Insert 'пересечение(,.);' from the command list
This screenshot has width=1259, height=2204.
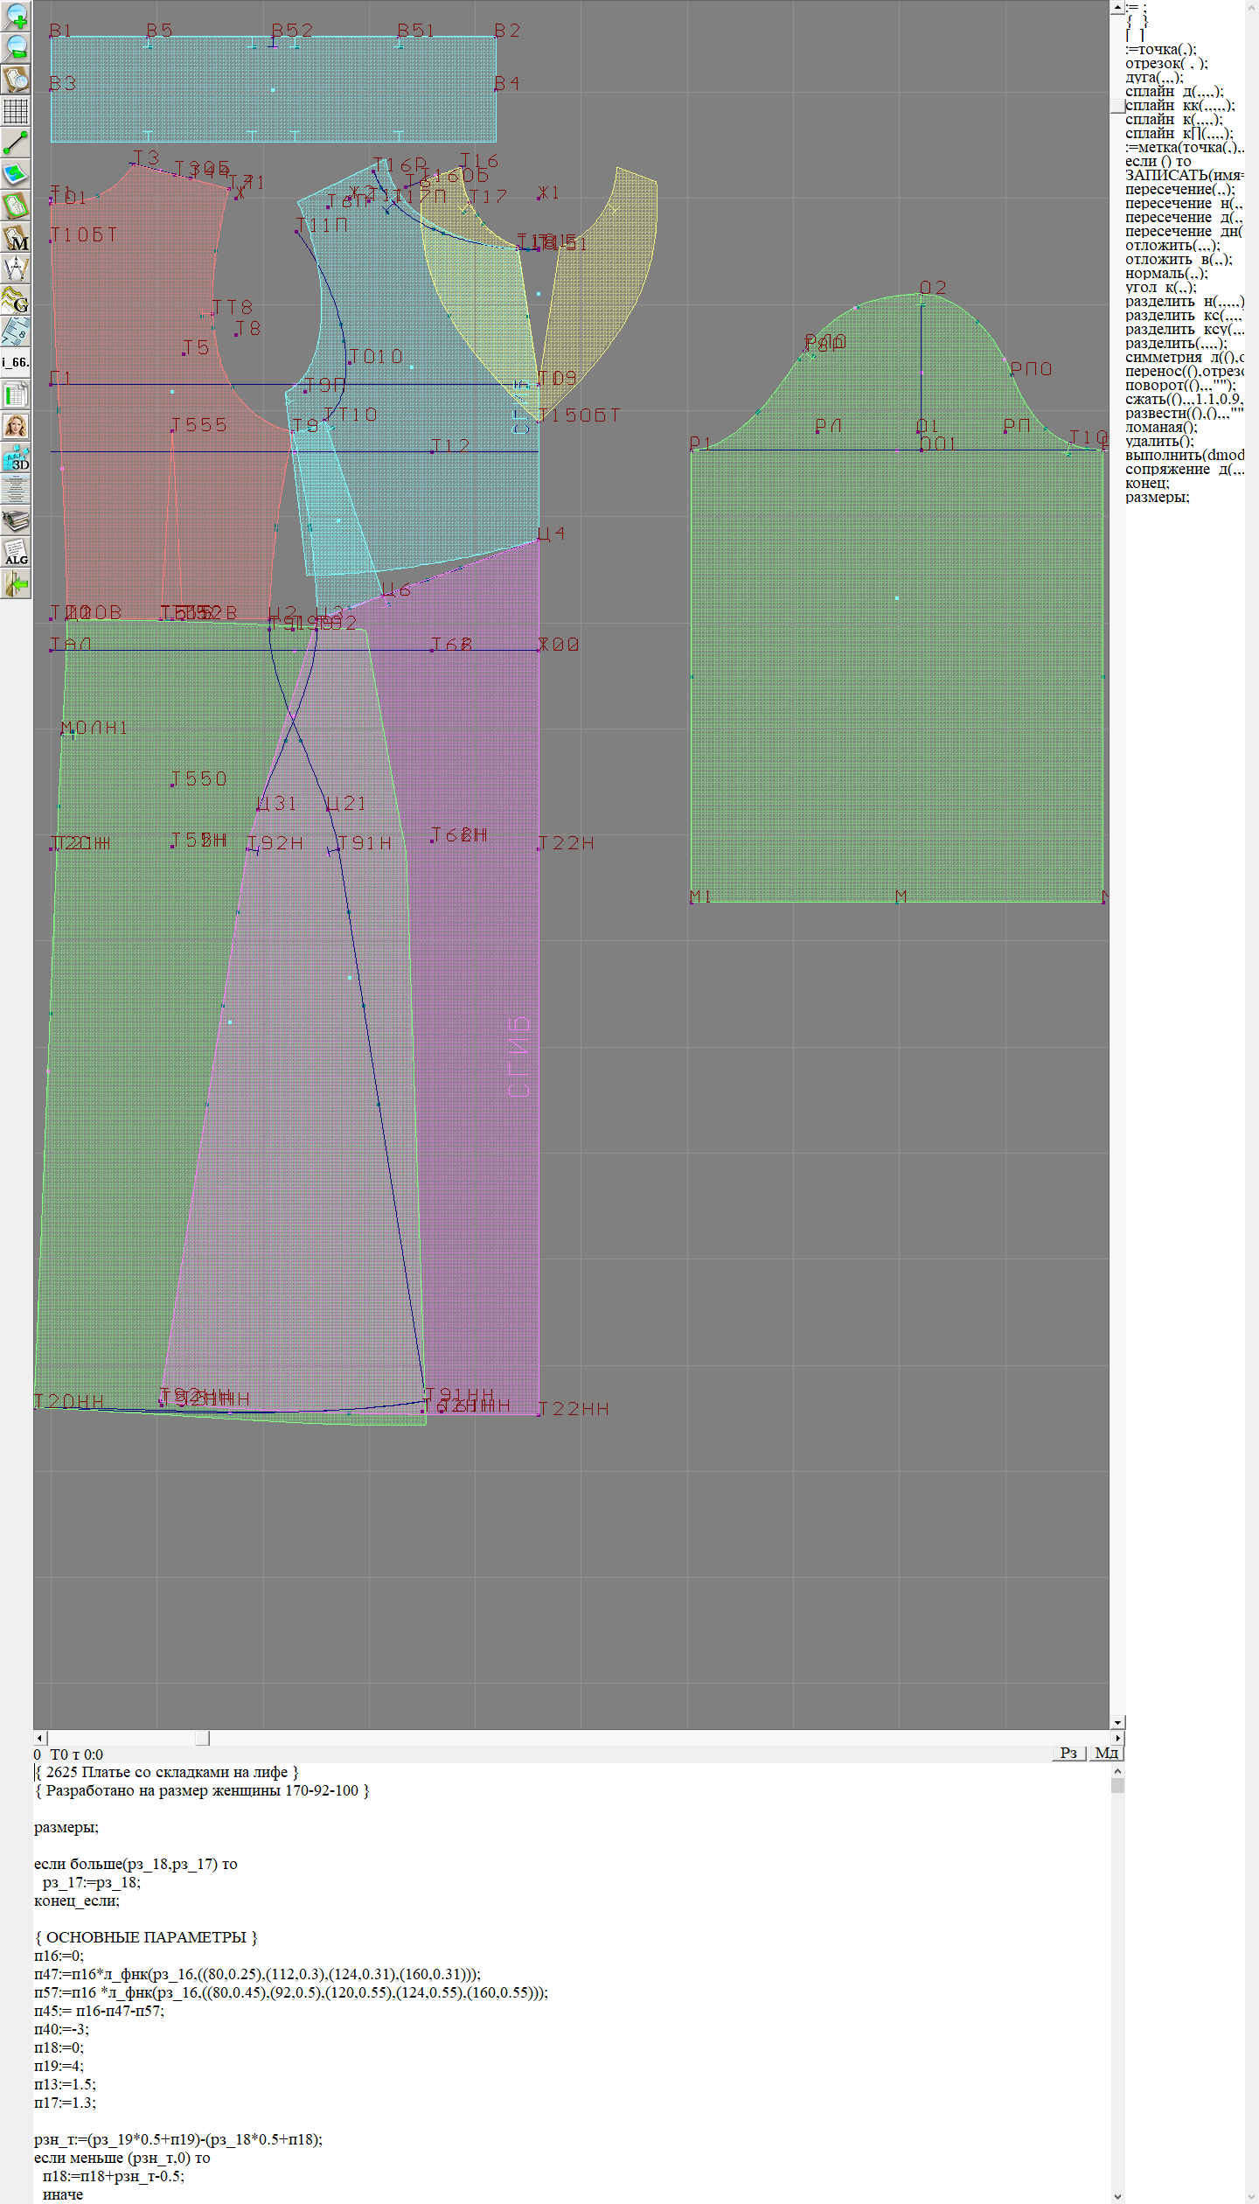(x=1179, y=190)
